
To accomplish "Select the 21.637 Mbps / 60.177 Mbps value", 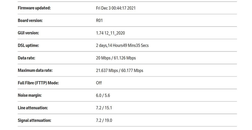I will coord(120,70).
